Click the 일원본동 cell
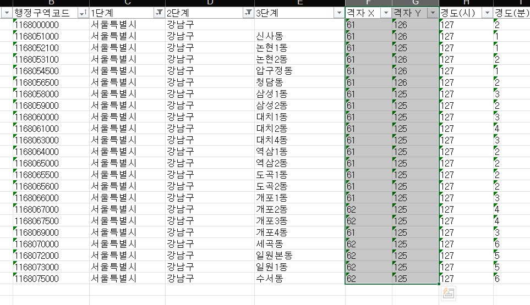The height and width of the screenshot is (305, 530). [x=300, y=256]
